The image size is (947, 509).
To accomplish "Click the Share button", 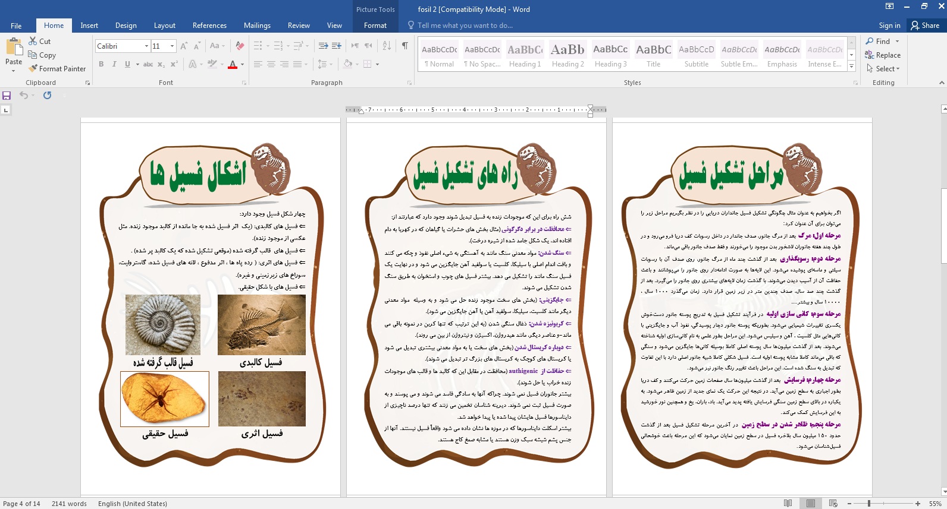I will (925, 26).
